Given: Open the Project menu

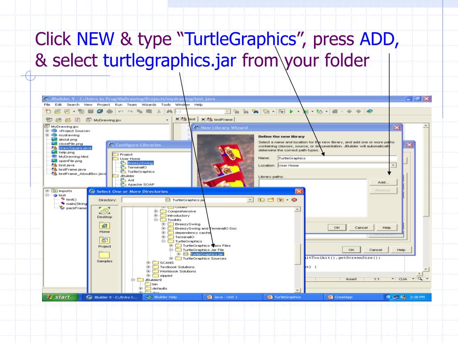Looking at the screenshot, I should pyautogui.click(x=104, y=105).
